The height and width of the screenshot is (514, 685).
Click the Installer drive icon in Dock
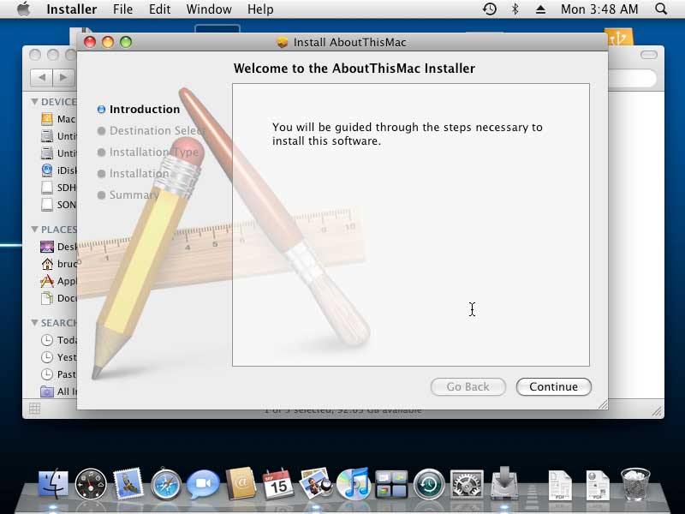coord(504,482)
